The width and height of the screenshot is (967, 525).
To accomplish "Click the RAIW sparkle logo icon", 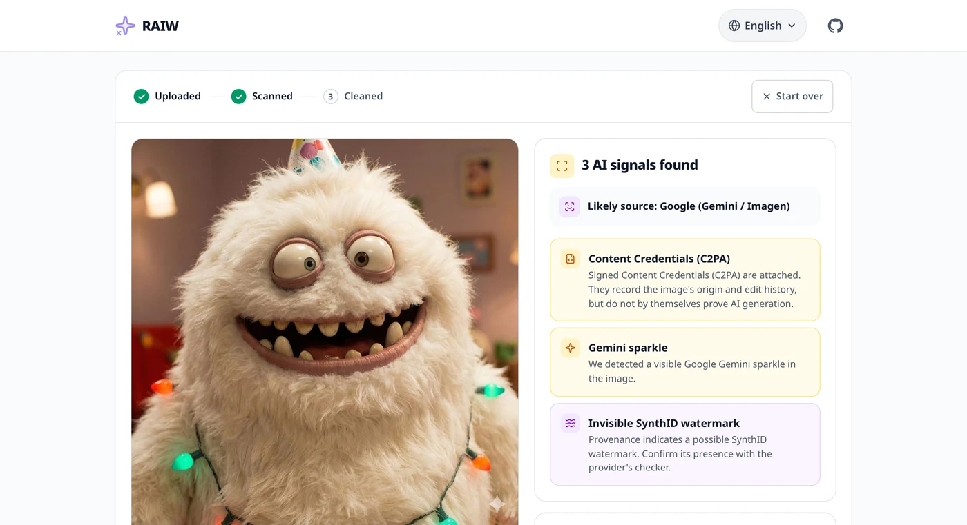I will 125,26.
